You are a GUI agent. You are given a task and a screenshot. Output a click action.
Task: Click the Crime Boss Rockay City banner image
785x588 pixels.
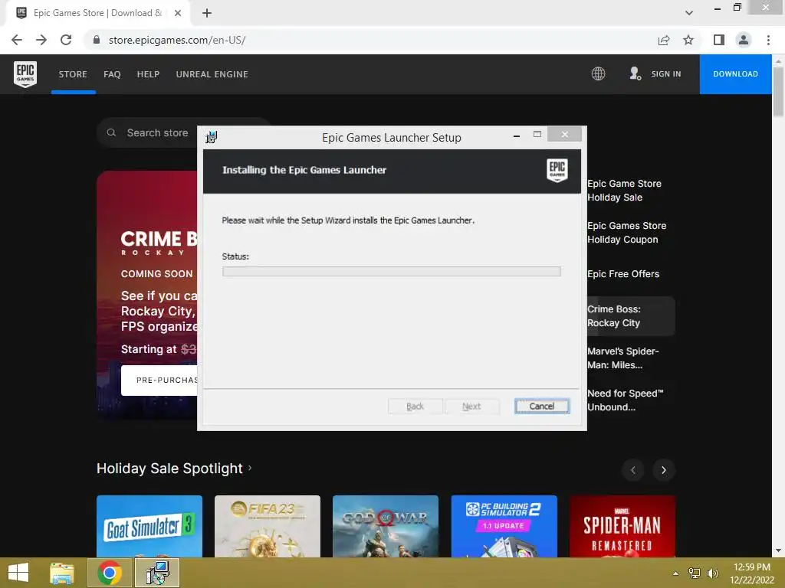(x=147, y=295)
